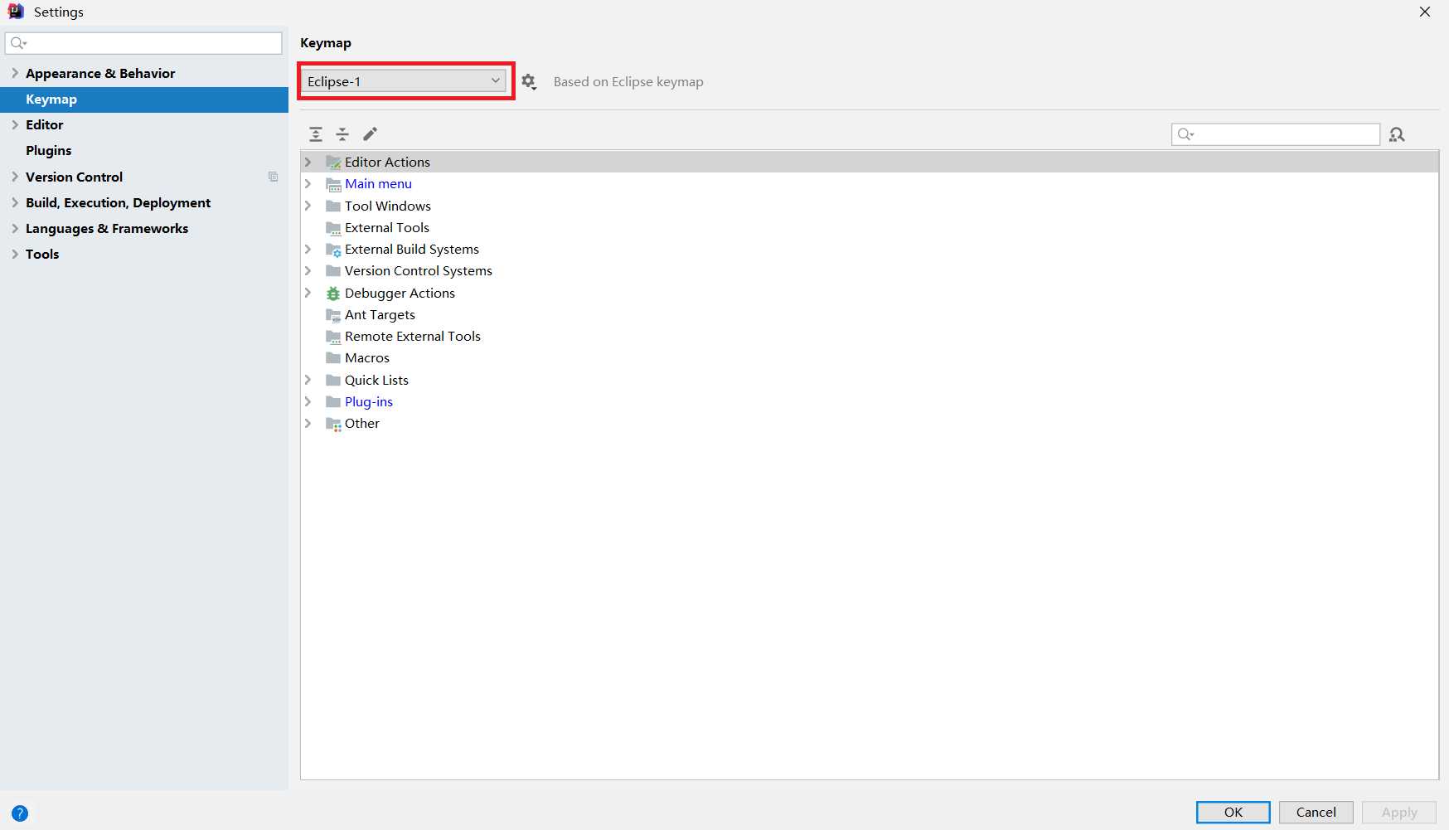Expand the Quick Lists tree node
The height and width of the screenshot is (830, 1449).
click(308, 380)
